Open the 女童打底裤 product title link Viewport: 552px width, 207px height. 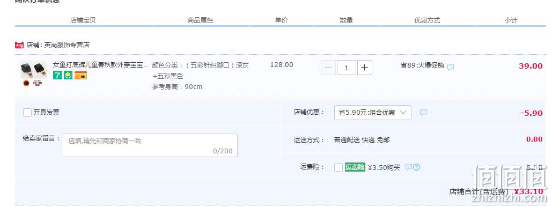[x=101, y=65]
